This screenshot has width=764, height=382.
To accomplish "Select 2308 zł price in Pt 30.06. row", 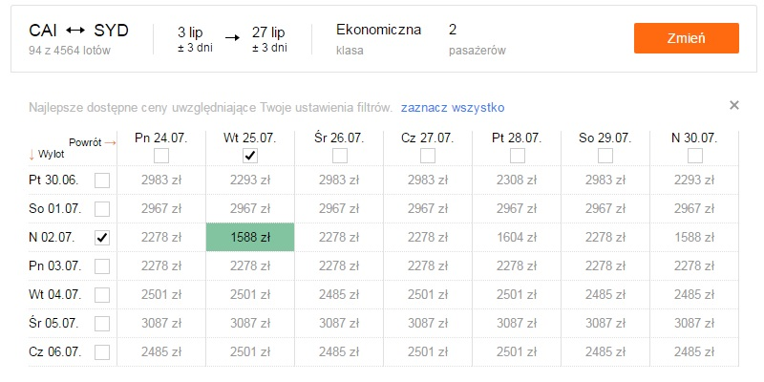I will point(517,180).
